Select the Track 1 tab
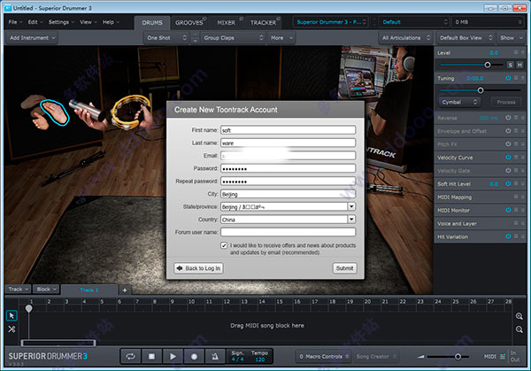The height and width of the screenshot is (371, 531). pyautogui.click(x=89, y=290)
